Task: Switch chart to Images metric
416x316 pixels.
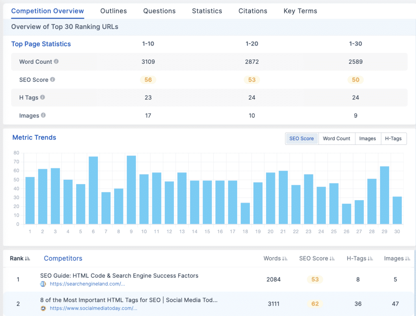Action: pos(367,139)
